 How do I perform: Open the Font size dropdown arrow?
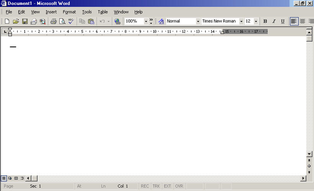256,21
